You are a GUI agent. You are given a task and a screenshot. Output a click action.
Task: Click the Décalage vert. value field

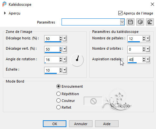point(52,49)
